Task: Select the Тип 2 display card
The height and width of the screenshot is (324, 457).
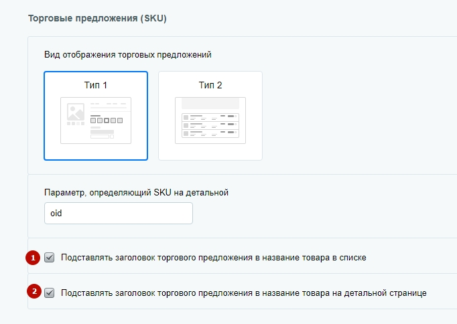Action: coord(210,116)
